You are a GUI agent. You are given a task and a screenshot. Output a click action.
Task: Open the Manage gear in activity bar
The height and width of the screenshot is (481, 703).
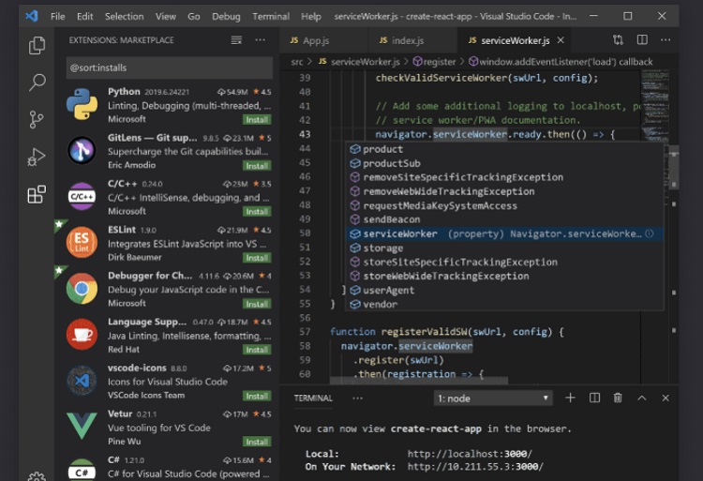tap(37, 476)
